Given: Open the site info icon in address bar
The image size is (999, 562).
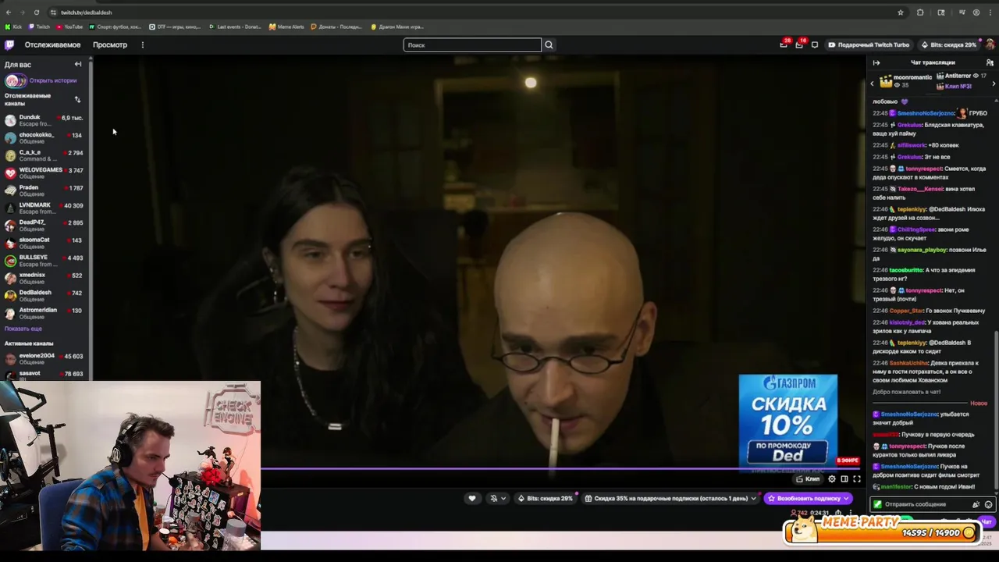Looking at the screenshot, I should (53, 12).
